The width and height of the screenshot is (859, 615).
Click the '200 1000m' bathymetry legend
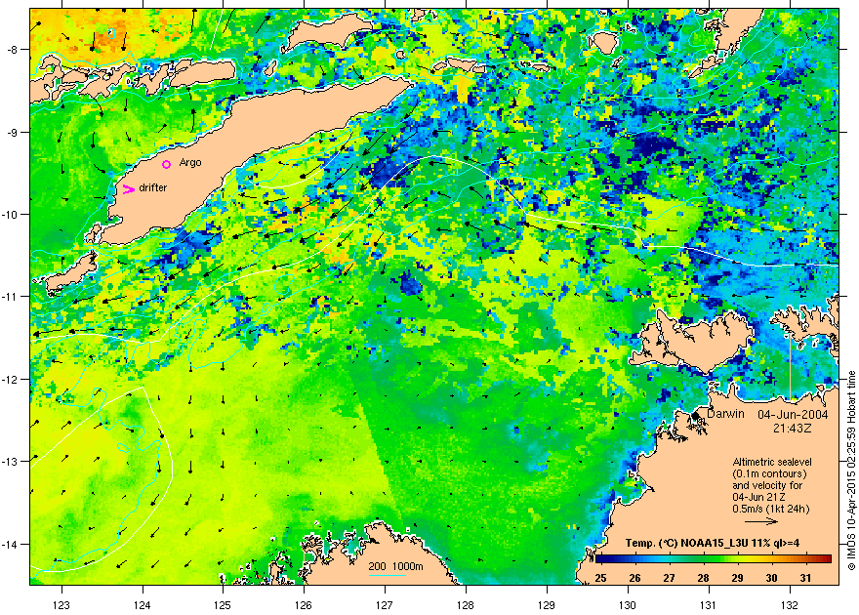[395, 566]
